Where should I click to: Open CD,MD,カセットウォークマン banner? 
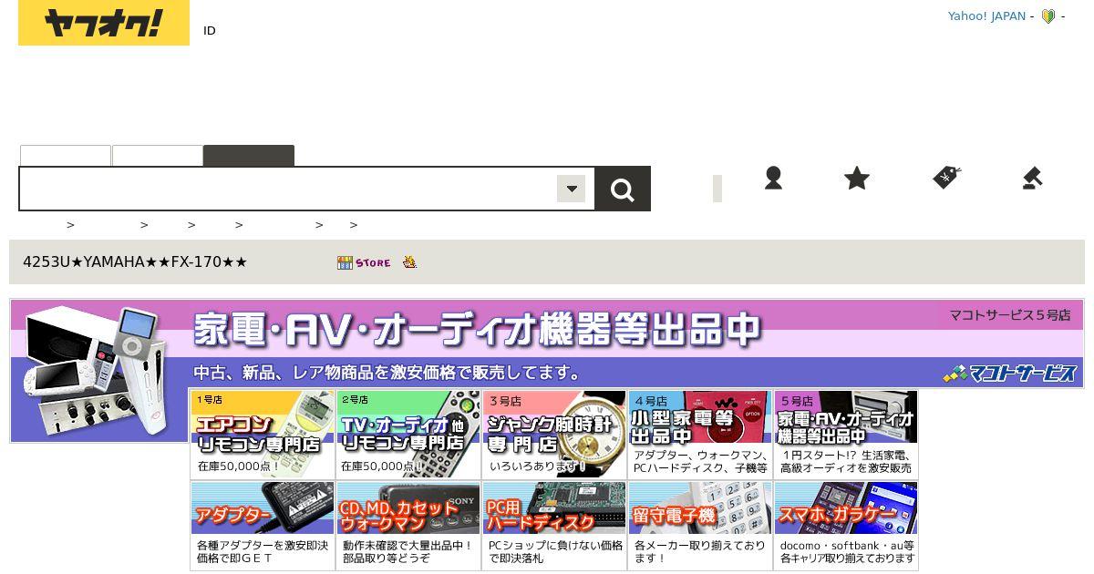click(x=408, y=526)
